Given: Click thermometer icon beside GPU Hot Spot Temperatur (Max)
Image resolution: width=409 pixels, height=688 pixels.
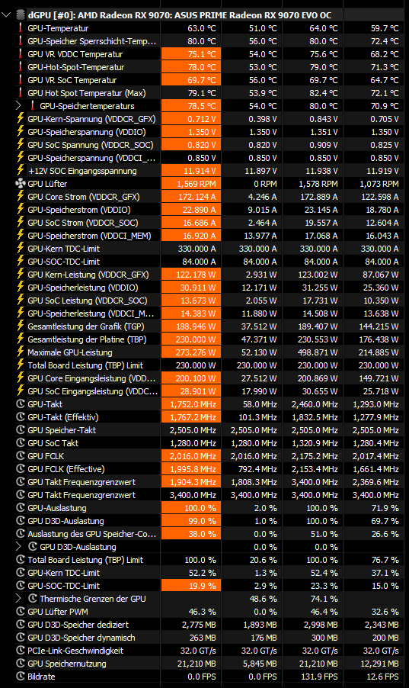Looking at the screenshot, I should click(x=20, y=93).
